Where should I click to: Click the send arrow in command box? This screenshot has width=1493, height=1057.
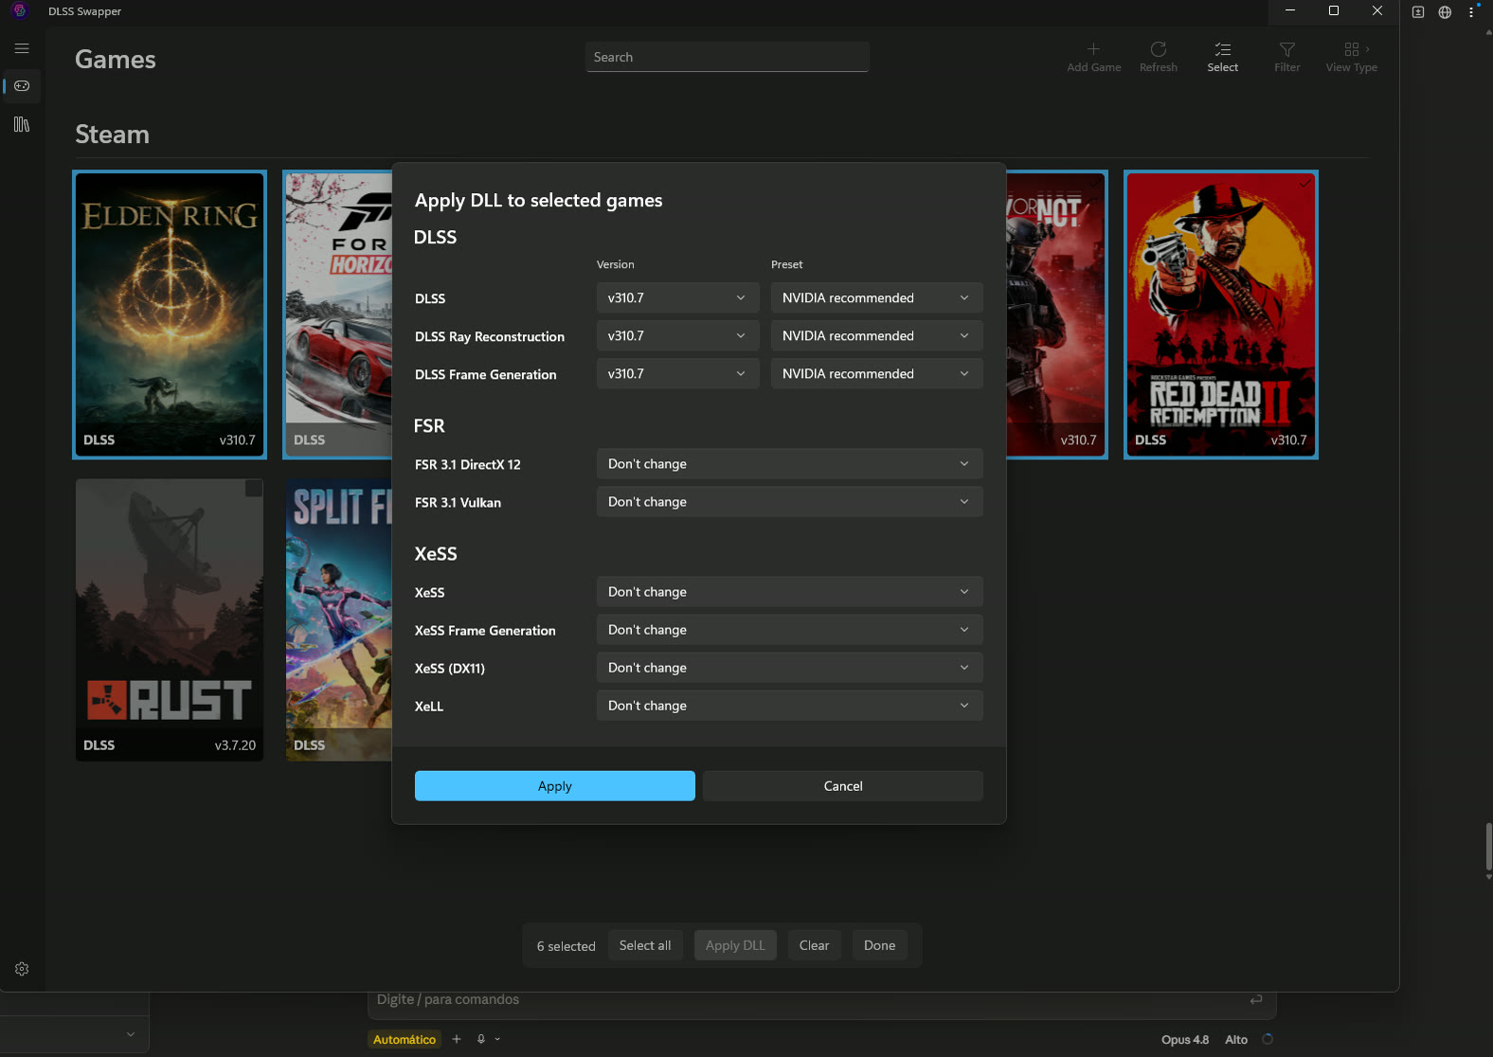(x=1256, y=999)
